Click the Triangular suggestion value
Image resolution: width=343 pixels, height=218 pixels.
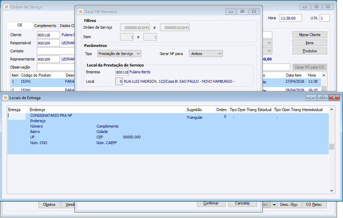coord(195,118)
